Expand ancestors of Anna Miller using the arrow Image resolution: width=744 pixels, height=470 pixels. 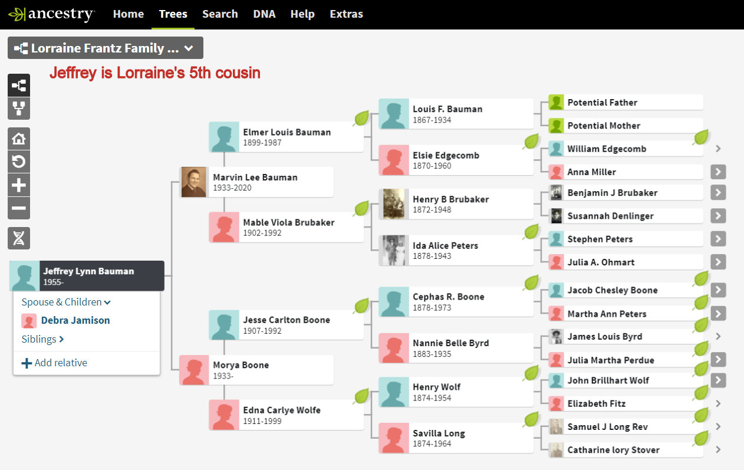(x=717, y=172)
